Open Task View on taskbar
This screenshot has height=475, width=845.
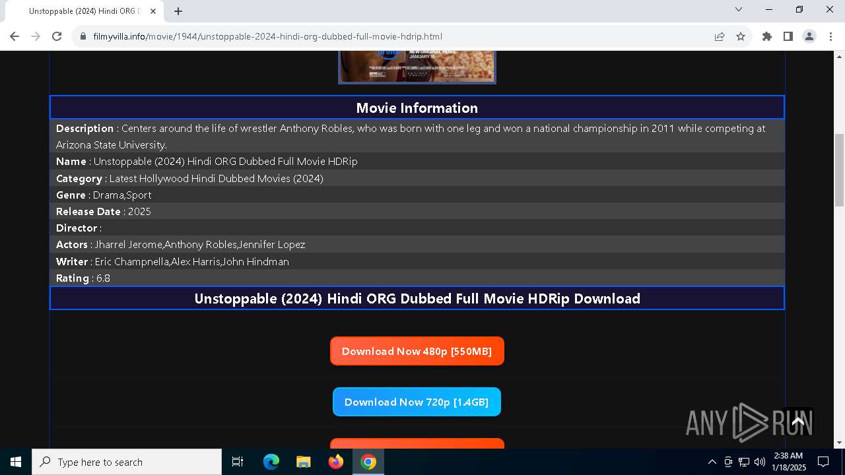click(238, 462)
